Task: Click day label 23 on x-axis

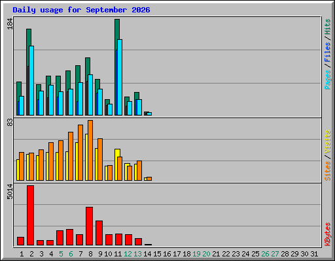Action: (x=236, y=254)
